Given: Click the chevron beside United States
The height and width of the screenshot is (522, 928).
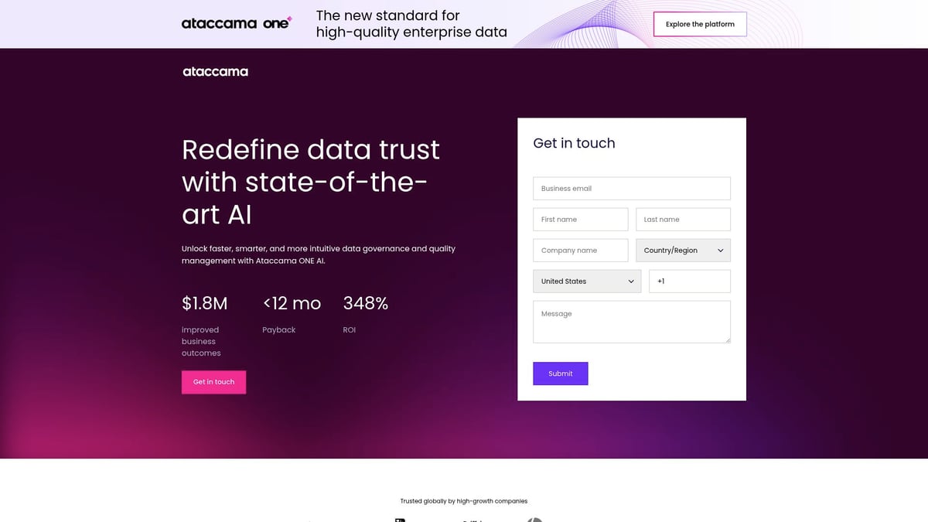Looking at the screenshot, I should [632, 281].
